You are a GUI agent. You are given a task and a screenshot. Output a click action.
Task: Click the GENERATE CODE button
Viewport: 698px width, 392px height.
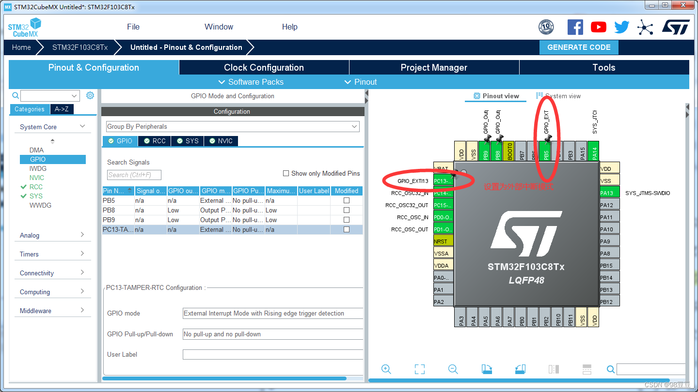click(579, 47)
